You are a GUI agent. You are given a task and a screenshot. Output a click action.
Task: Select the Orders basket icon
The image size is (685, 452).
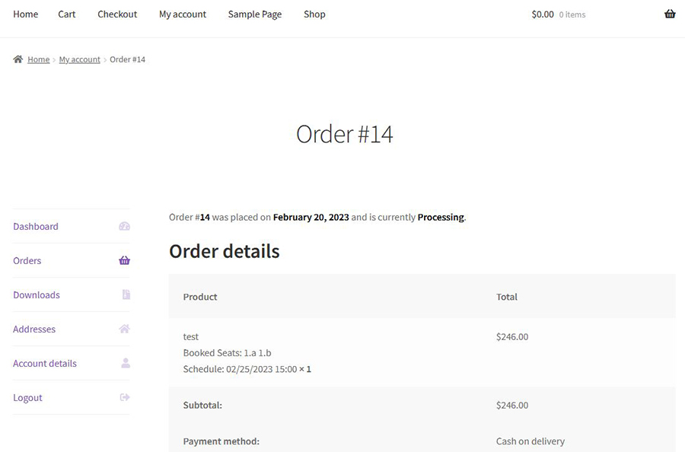pyautogui.click(x=124, y=260)
